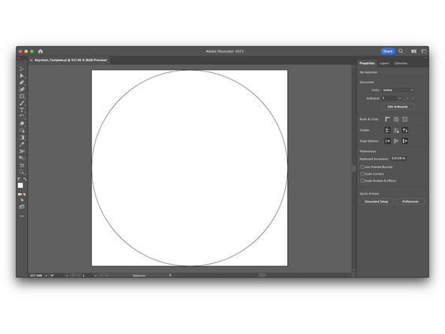Enable Scale Corners checkbox
Viewport: 445px width, 334px height.
(362, 174)
